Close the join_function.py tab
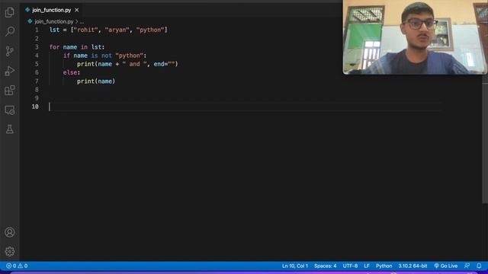Screen dimensions: 488x274 [x=76, y=10]
